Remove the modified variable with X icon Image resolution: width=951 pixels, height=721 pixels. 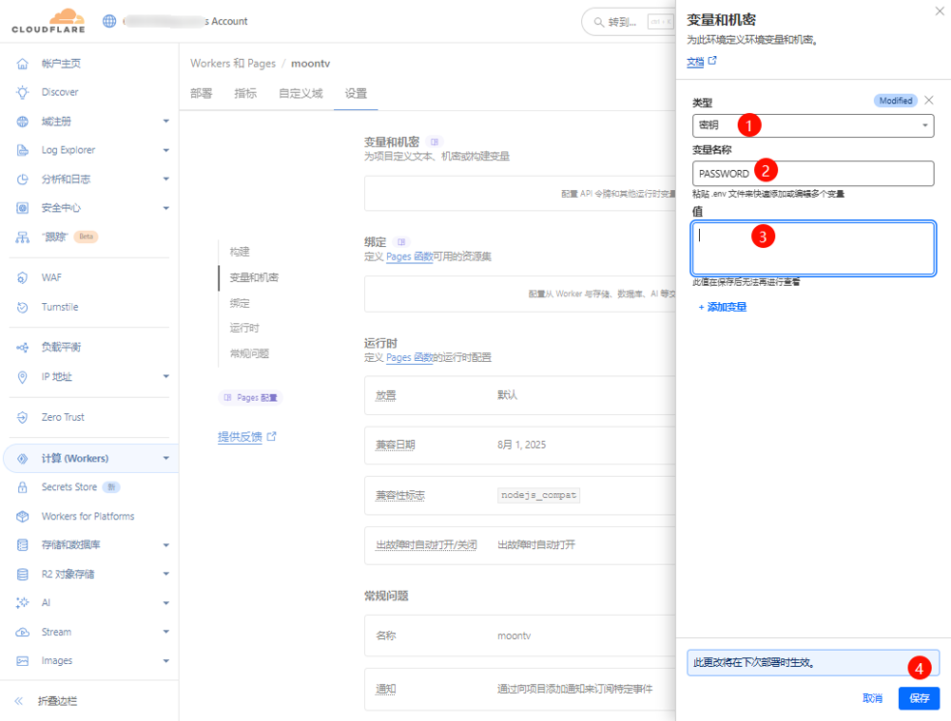(929, 101)
